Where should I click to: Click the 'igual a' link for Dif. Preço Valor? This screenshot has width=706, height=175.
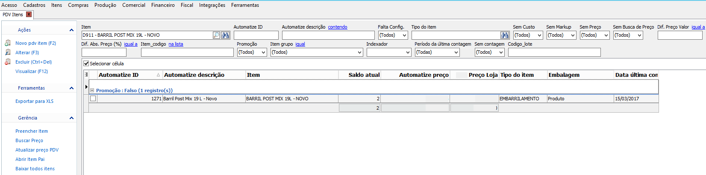pyautogui.click(x=698, y=27)
